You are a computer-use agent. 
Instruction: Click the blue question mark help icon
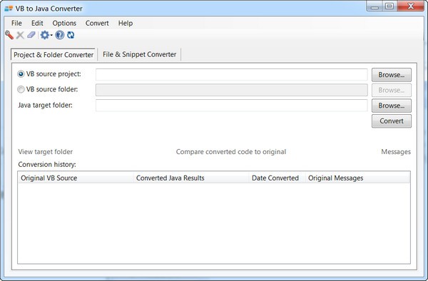pyautogui.click(x=60, y=35)
